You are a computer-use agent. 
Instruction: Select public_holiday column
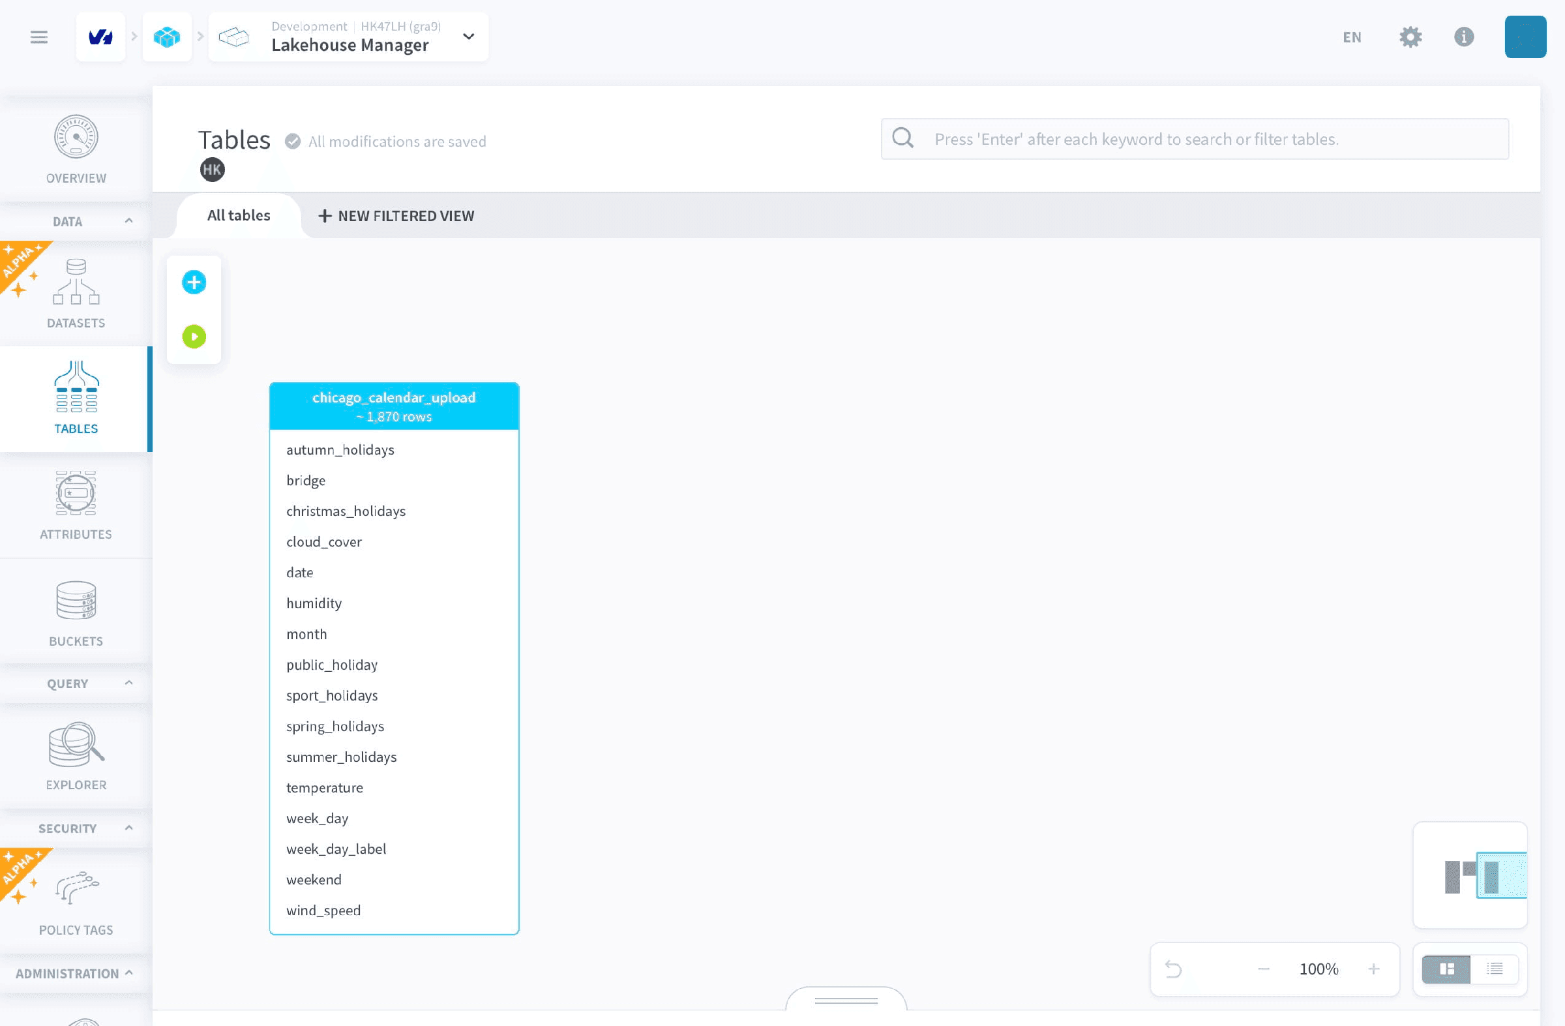coord(394,665)
